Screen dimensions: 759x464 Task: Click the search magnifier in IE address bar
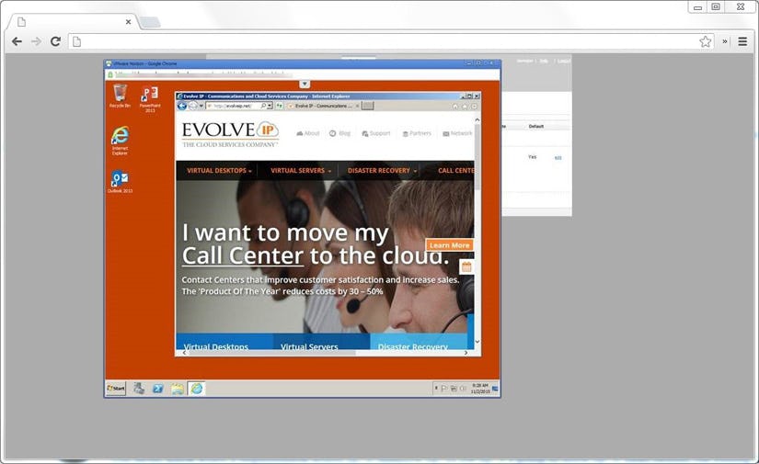tap(263, 106)
